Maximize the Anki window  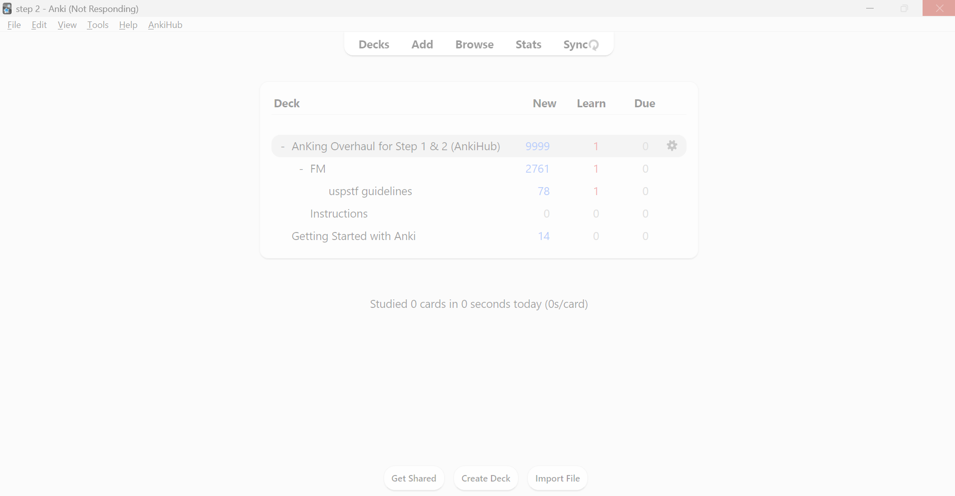click(x=904, y=8)
